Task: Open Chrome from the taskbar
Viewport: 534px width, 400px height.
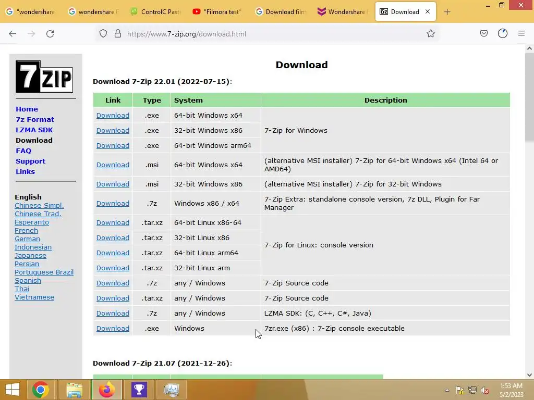Action: (41, 390)
